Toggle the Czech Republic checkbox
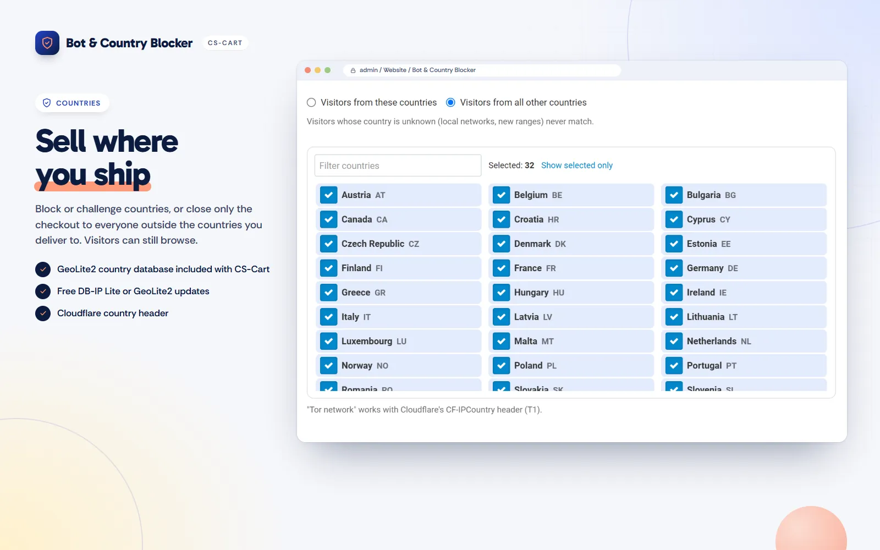 [329, 244]
